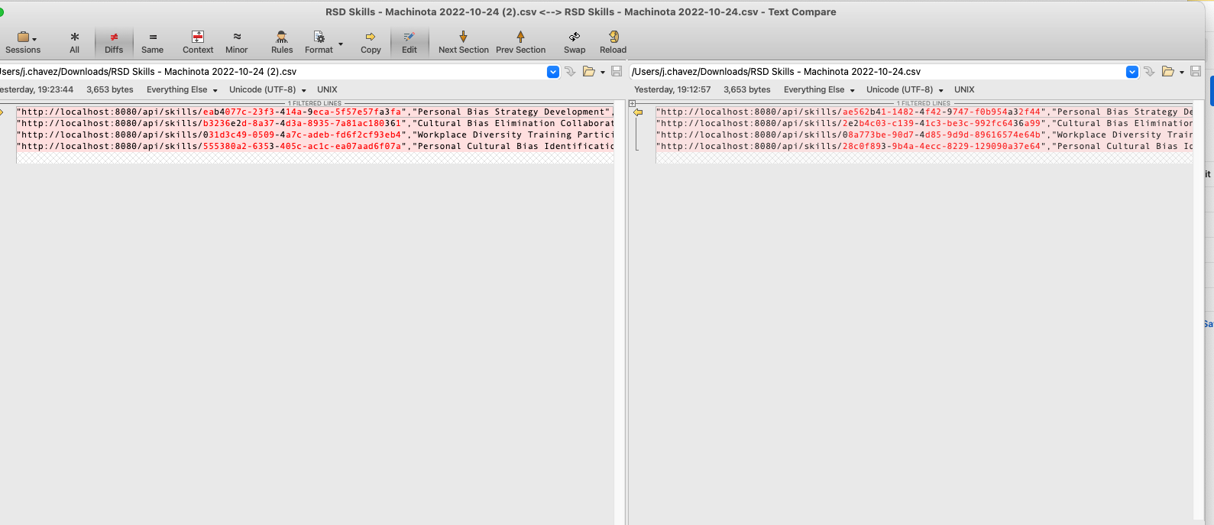Select left line Personal Cultural Bias Identification
1214x525 pixels.
pos(315,146)
